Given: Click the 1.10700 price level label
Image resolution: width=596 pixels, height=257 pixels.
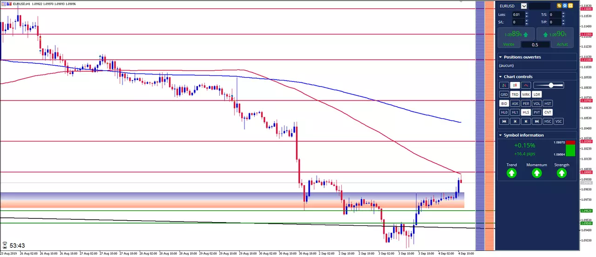Looking at the screenshot, I should click(x=586, y=101).
